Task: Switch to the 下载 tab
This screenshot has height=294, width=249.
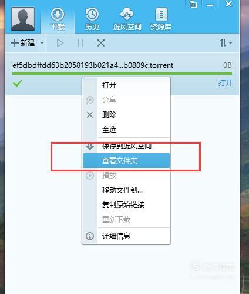Action: pos(58,19)
